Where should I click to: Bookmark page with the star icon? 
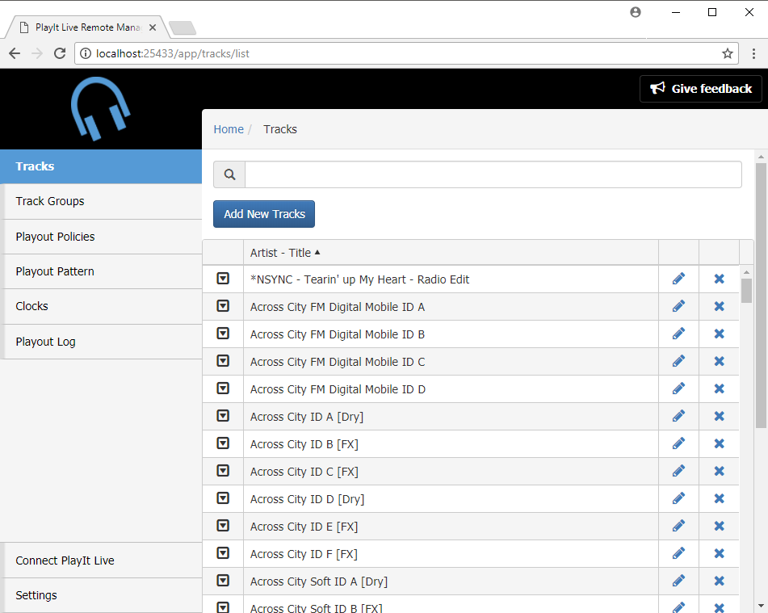(x=727, y=53)
